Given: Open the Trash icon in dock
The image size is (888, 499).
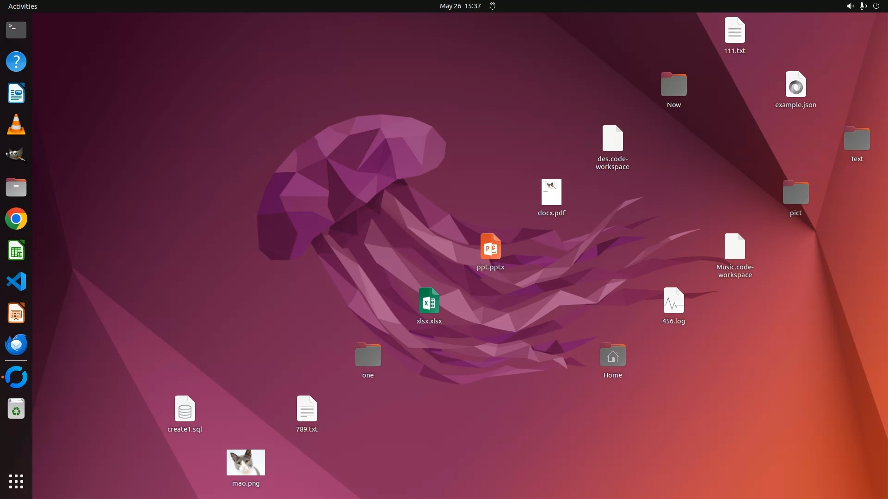Looking at the screenshot, I should pyautogui.click(x=16, y=409).
